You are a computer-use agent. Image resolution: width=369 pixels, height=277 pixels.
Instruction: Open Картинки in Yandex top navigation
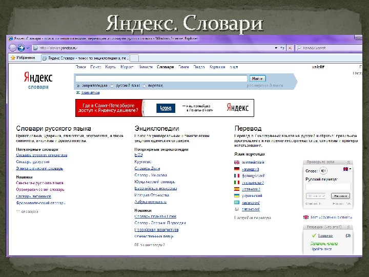click(x=217, y=67)
